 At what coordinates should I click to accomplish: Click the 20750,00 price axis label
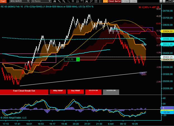[x=168, y=11]
